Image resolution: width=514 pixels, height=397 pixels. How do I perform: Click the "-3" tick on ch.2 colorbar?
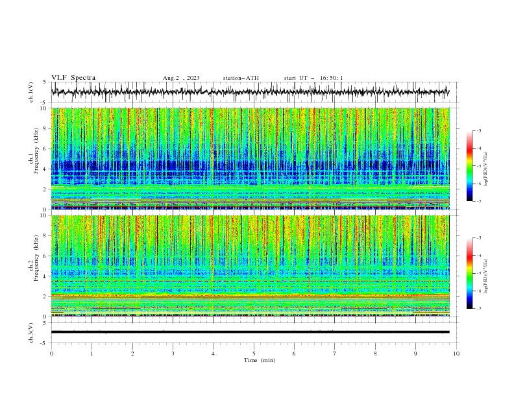tap(478, 238)
